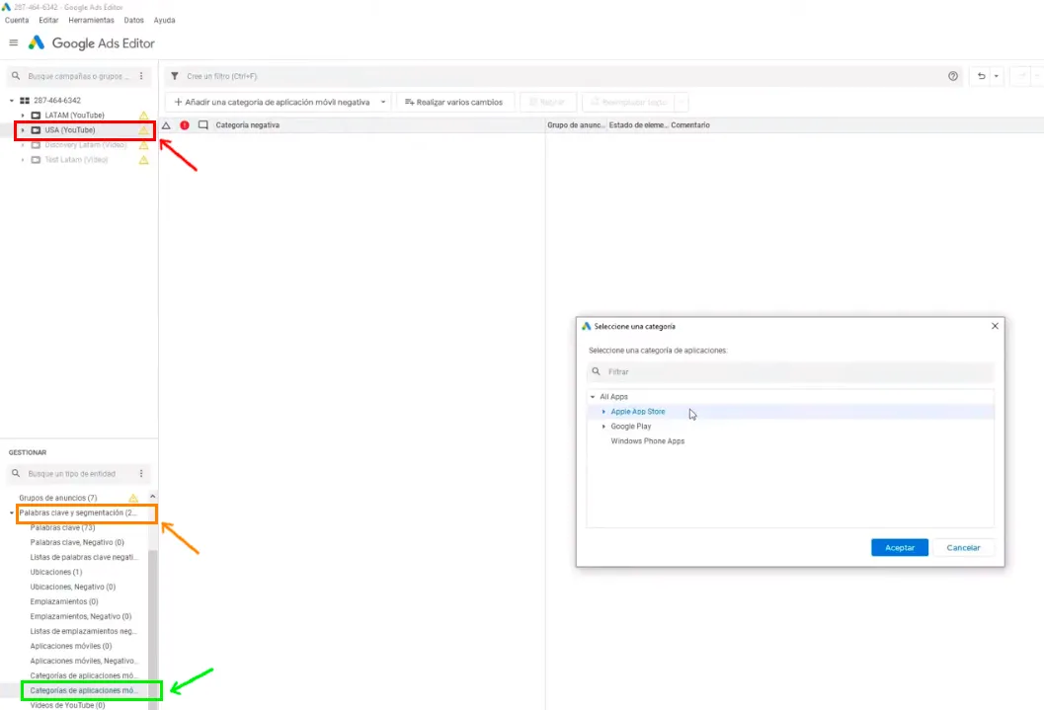Click warning icon beside Grupos de anuncios
The width and height of the screenshot is (1044, 710).
coord(133,498)
